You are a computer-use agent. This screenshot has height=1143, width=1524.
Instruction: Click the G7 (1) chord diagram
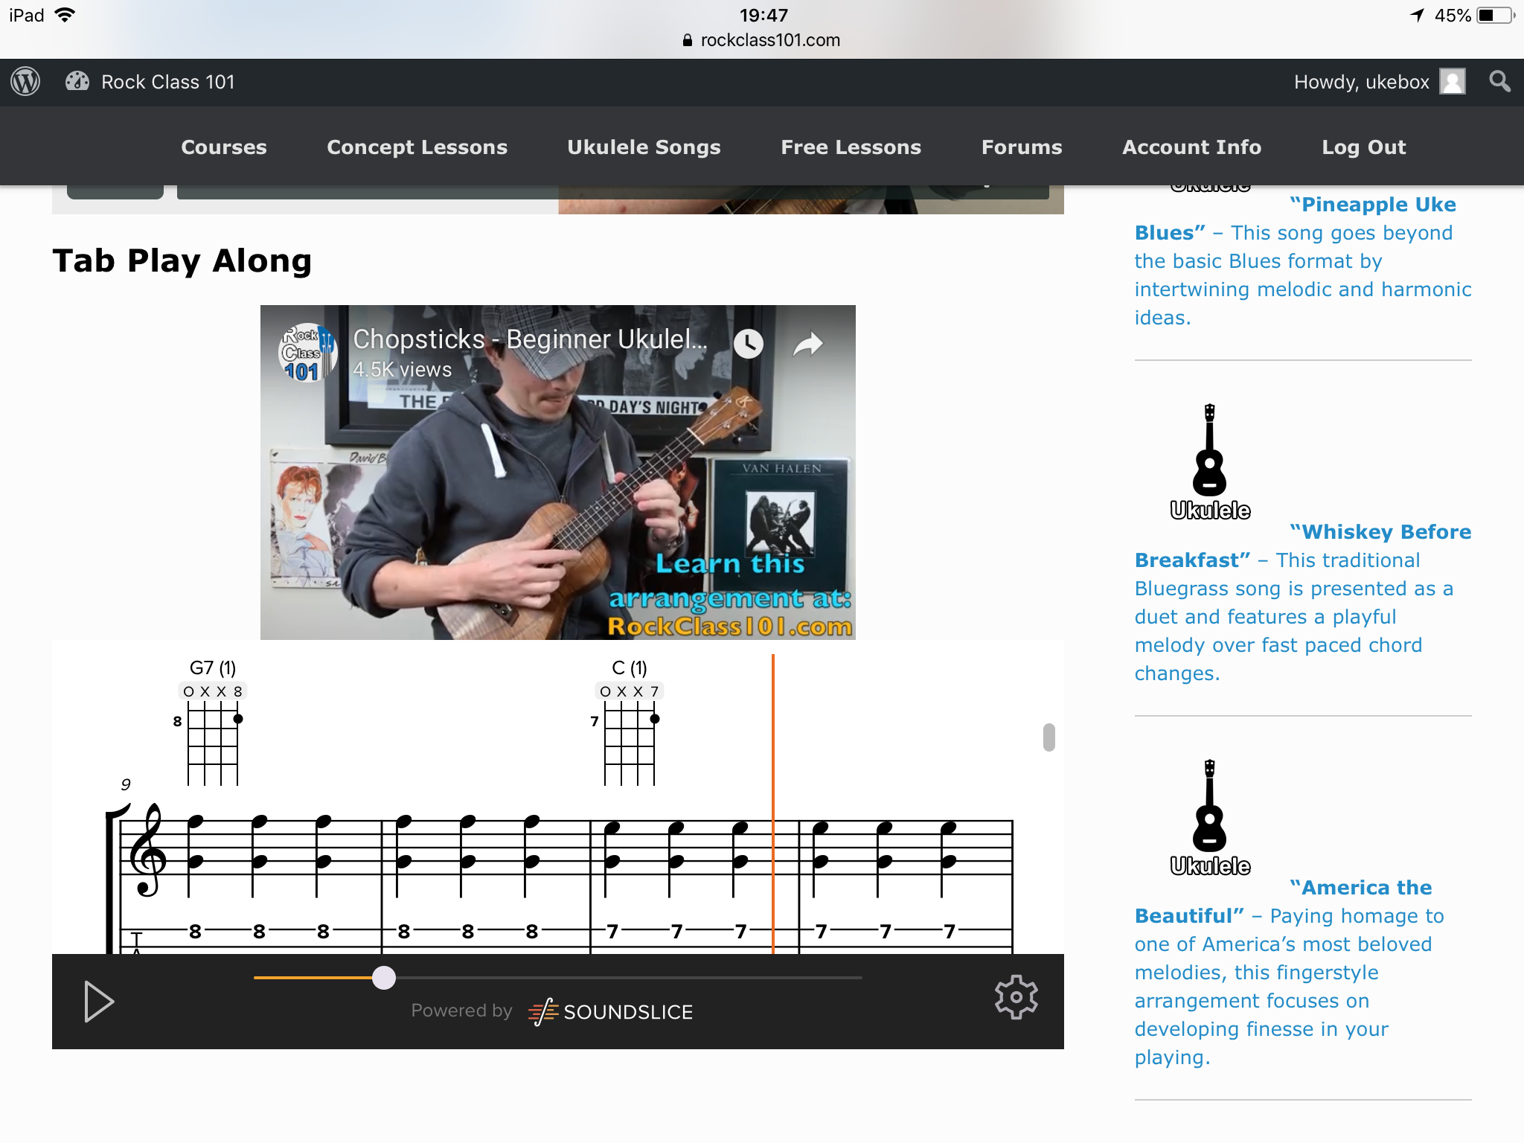point(213,722)
